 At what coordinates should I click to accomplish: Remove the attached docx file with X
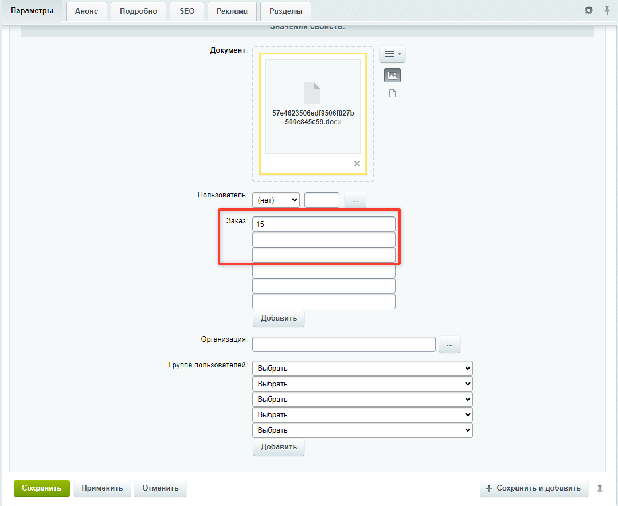(x=357, y=164)
